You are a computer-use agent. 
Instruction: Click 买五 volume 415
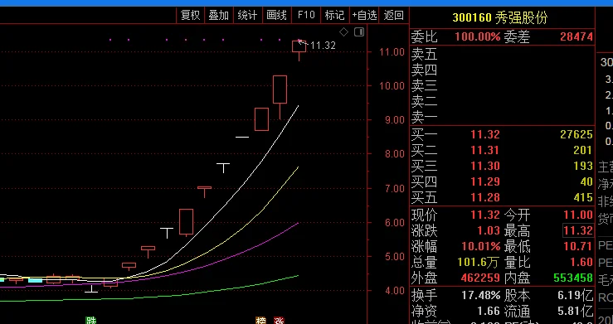click(x=583, y=197)
